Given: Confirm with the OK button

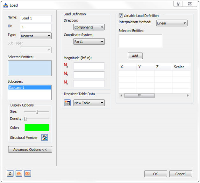Looking at the screenshot, I should point(156,174).
